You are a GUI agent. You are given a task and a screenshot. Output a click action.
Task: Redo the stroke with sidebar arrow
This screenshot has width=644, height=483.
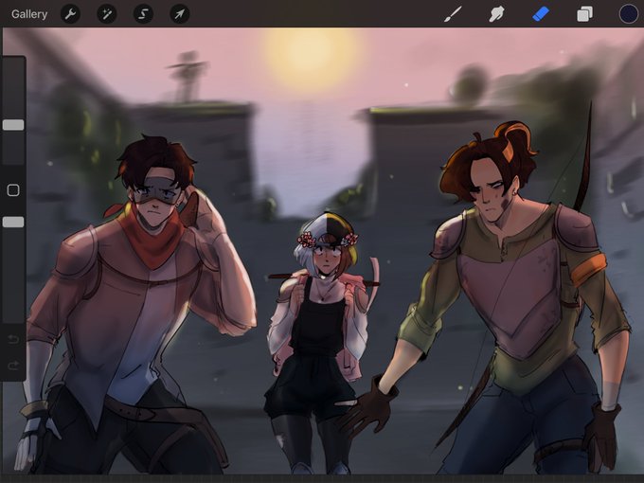point(13,365)
